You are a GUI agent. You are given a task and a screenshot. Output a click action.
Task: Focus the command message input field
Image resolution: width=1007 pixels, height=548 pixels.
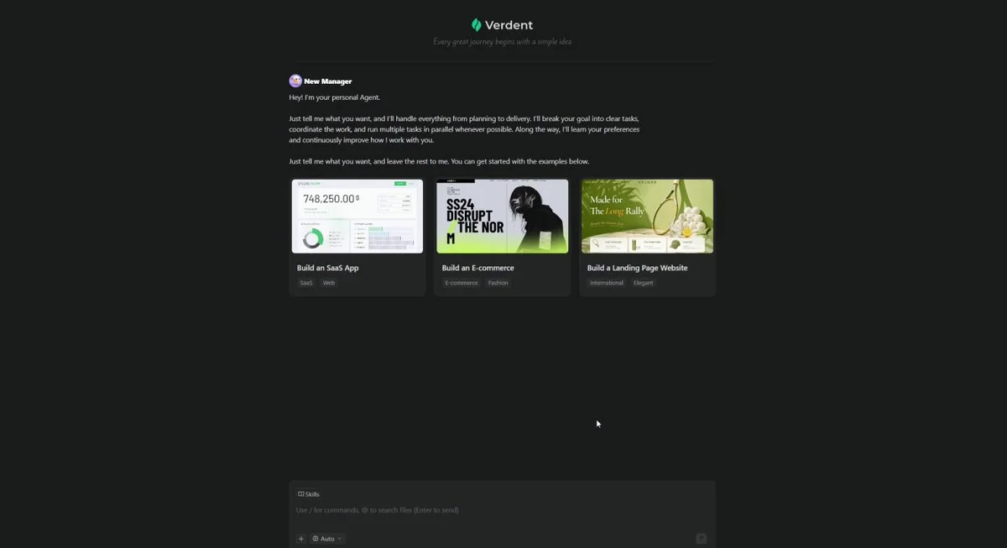pos(502,510)
